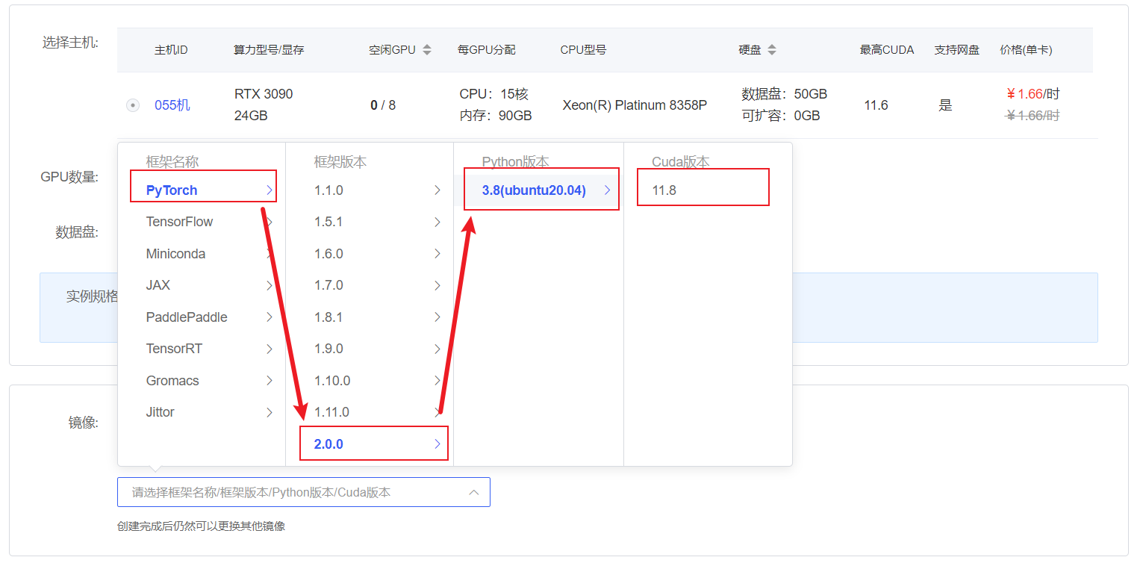Select PaddlePaddle framework option

(x=187, y=317)
